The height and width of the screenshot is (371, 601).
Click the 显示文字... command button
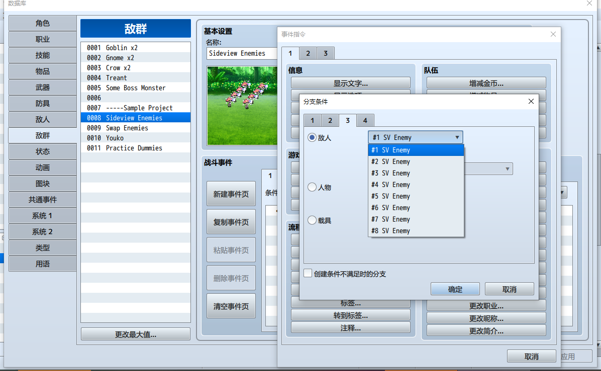click(x=350, y=83)
